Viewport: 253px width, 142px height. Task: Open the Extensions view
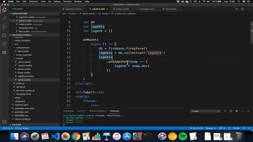click(4, 44)
